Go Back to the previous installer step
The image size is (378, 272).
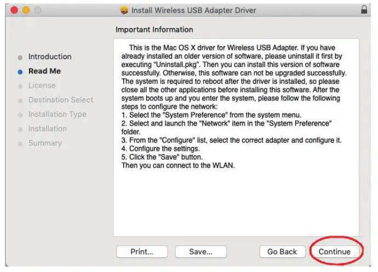point(282,252)
